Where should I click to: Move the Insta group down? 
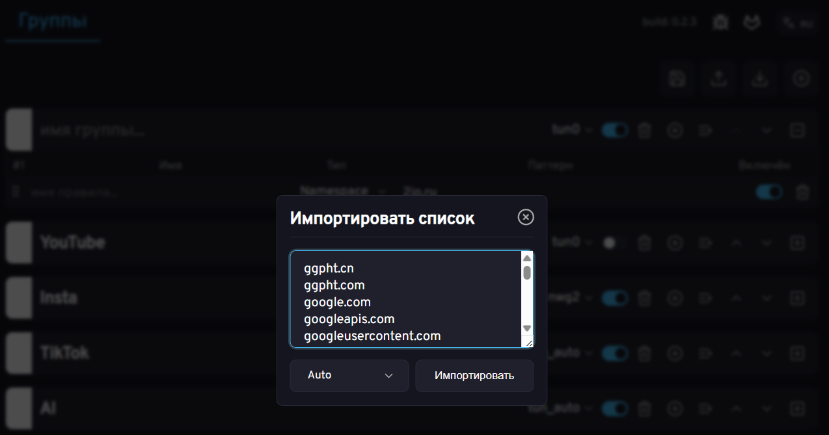(767, 298)
